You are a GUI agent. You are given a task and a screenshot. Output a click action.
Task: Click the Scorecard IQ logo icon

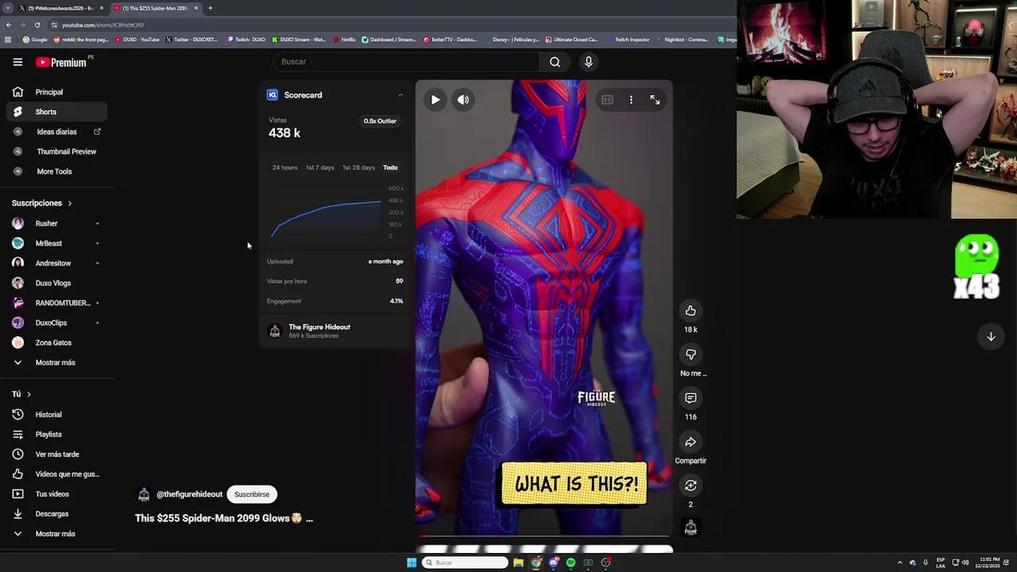point(273,95)
